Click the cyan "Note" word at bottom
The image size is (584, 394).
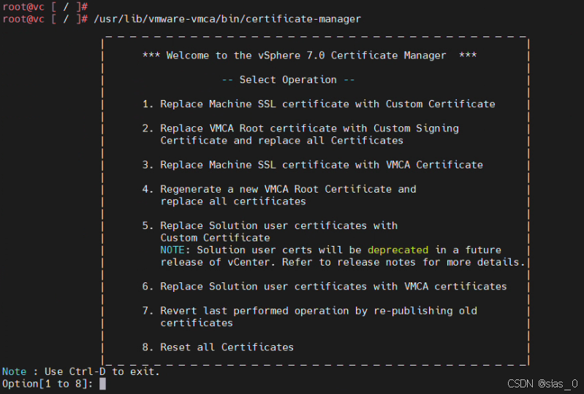15,371
